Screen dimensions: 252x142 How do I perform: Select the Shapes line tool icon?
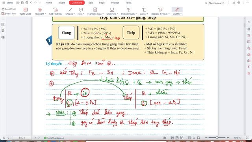[x=70, y=10]
